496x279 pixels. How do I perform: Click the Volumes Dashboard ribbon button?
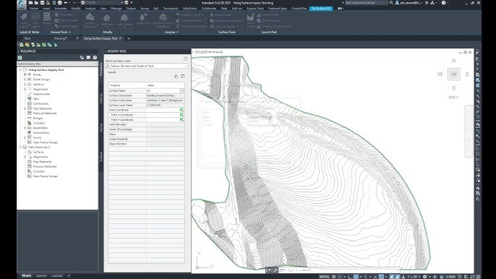click(x=192, y=26)
